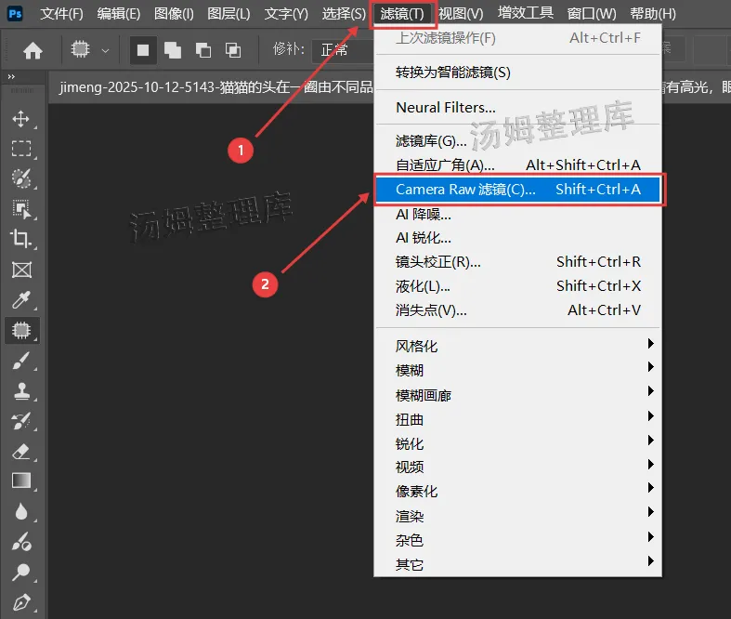Open the 视图(V) menu
Screen dimensions: 731x619
pyautogui.click(x=461, y=14)
